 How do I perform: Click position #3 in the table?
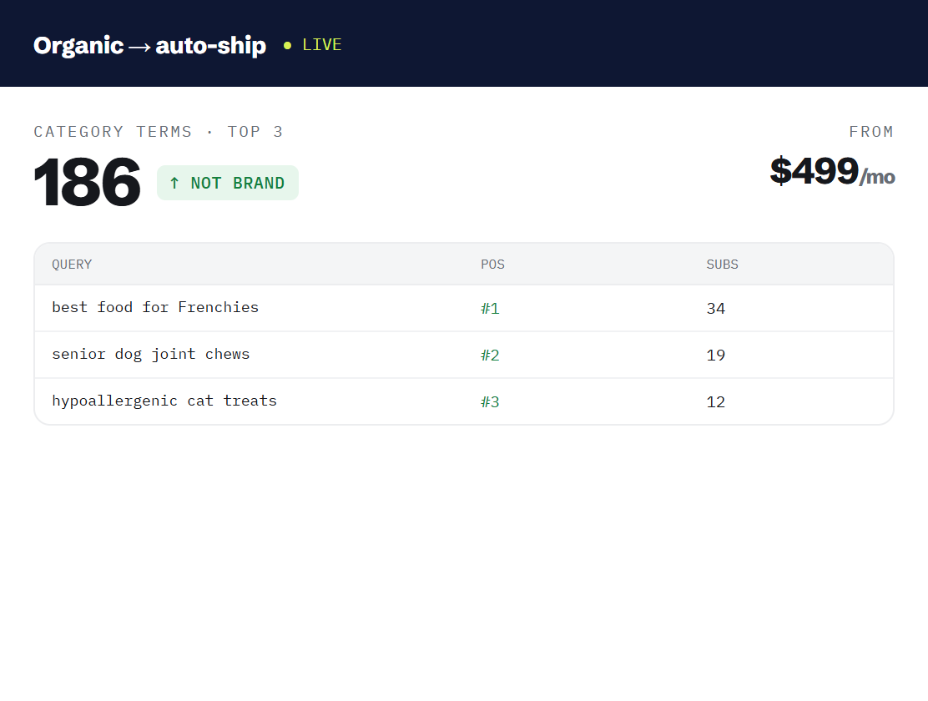(x=490, y=402)
